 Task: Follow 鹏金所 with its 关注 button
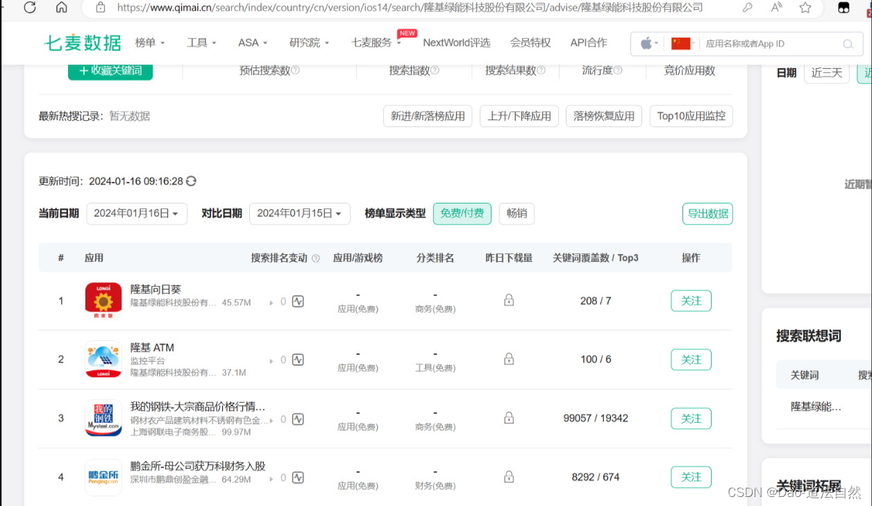tap(691, 478)
